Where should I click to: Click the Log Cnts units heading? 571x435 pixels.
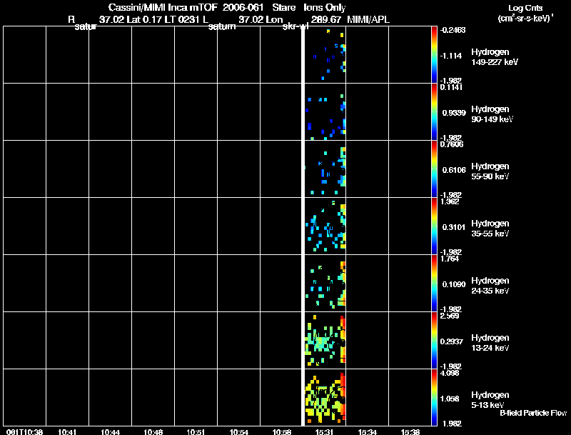click(x=525, y=8)
